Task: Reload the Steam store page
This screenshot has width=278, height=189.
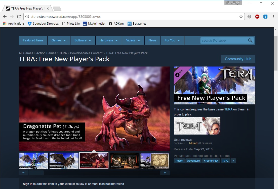Action: click(19, 17)
